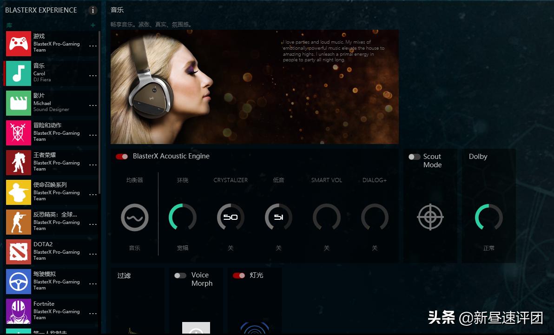The height and width of the screenshot is (335, 554).
Task: Click the 关 label under CRYSTALIZER
Action: point(231,248)
